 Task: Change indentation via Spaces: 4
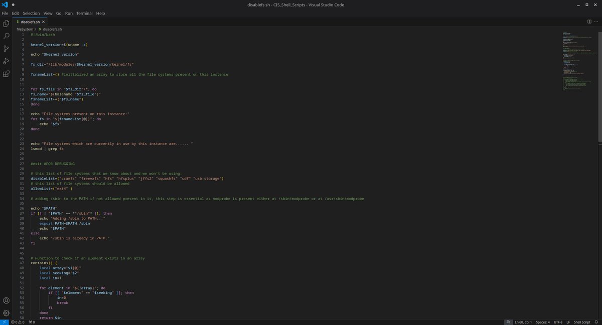coord(542,322)
